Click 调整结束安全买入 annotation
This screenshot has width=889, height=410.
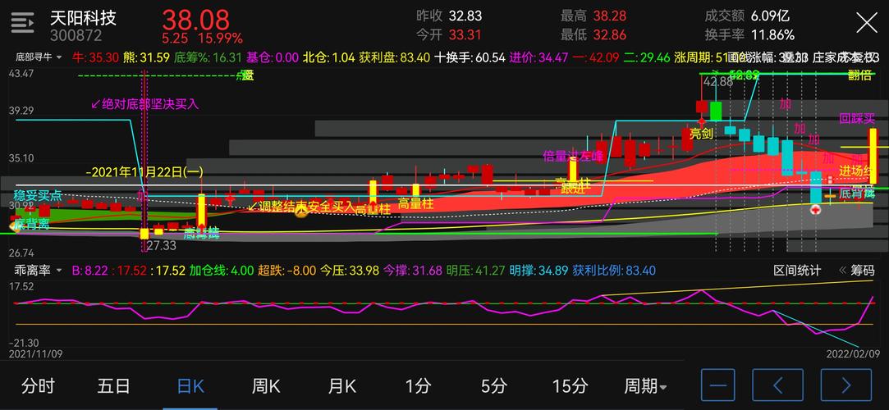click(300, 206)
